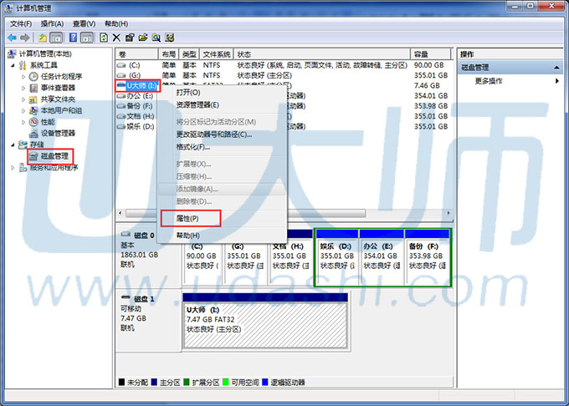Select the 事件查看器 icon in tree
Image resolution: width=569 pixels, height=406 pixels.
(x=33, y=88)
